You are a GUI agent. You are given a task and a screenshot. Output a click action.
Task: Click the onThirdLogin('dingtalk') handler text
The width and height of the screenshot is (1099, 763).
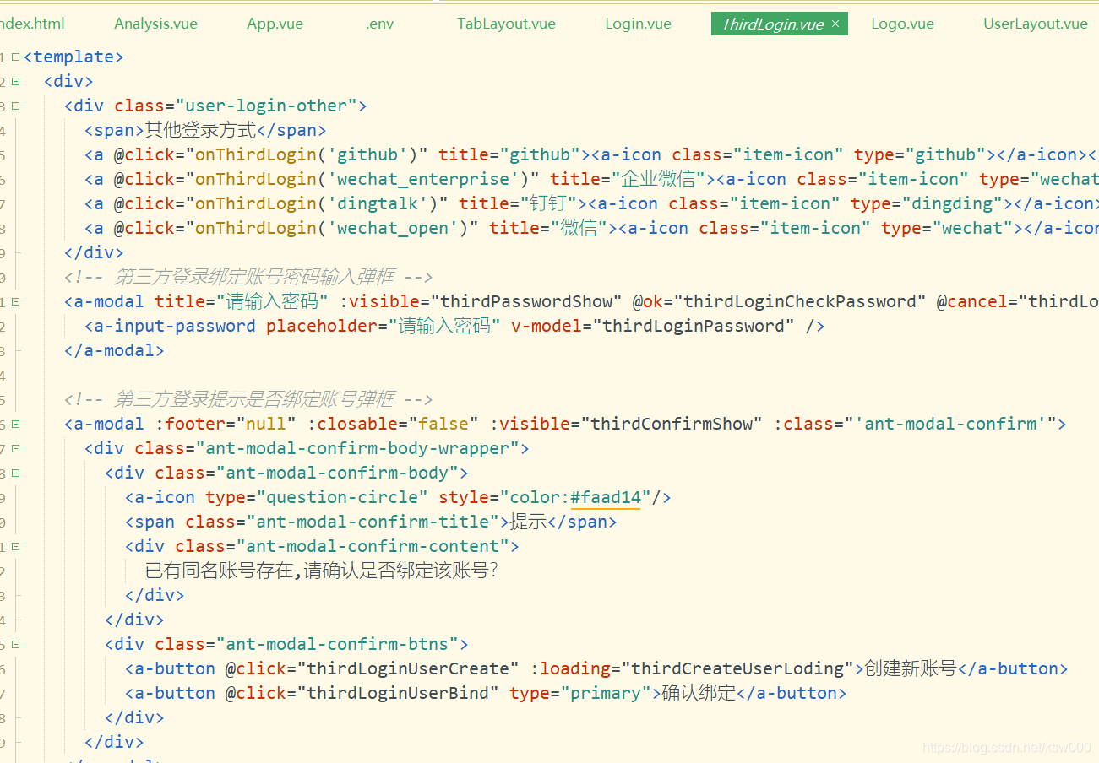coord(317,203)
